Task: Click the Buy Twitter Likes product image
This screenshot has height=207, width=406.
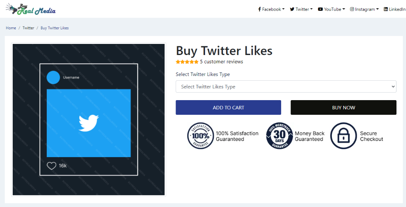Action: (x=88, y=120)
